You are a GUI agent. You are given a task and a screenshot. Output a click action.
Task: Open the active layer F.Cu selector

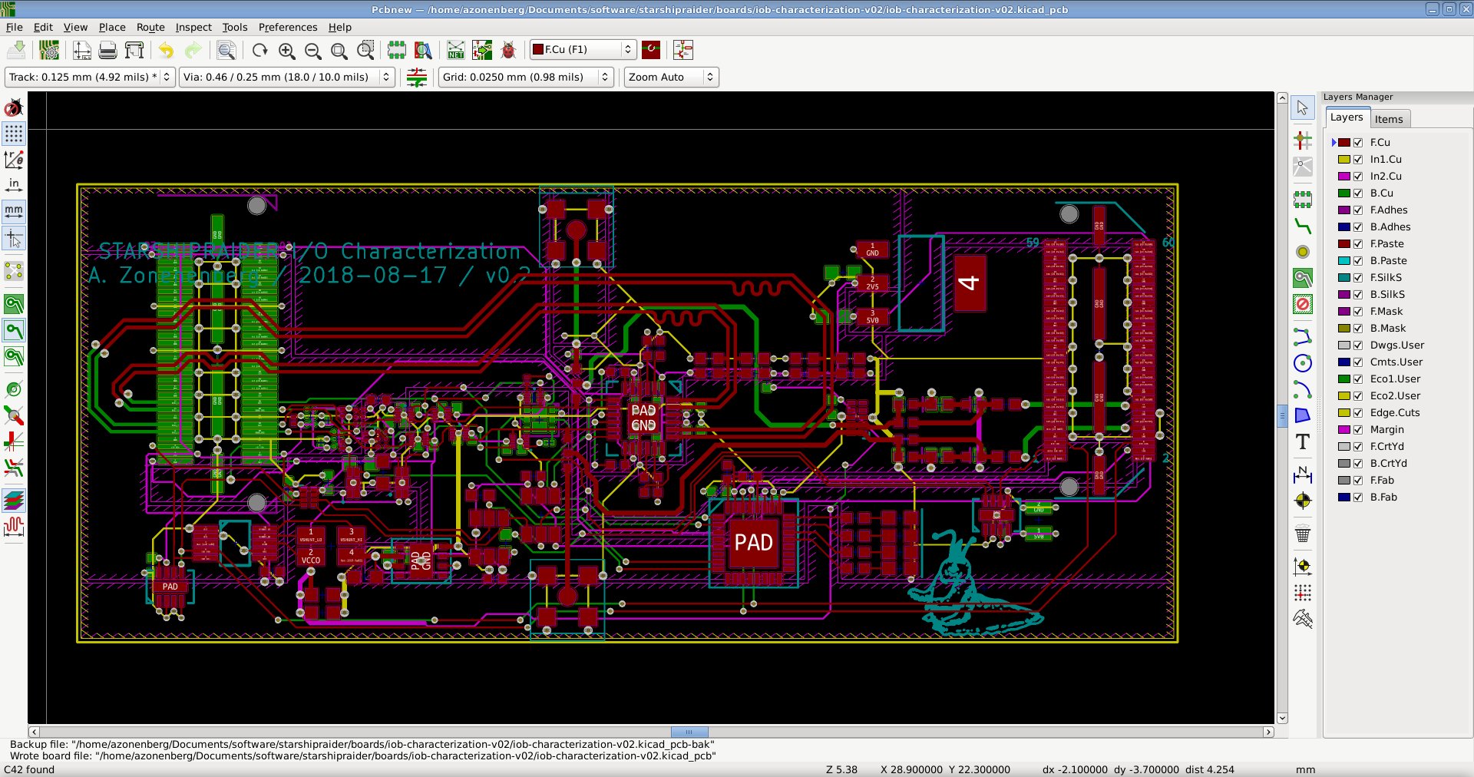[x=583, y=49]
